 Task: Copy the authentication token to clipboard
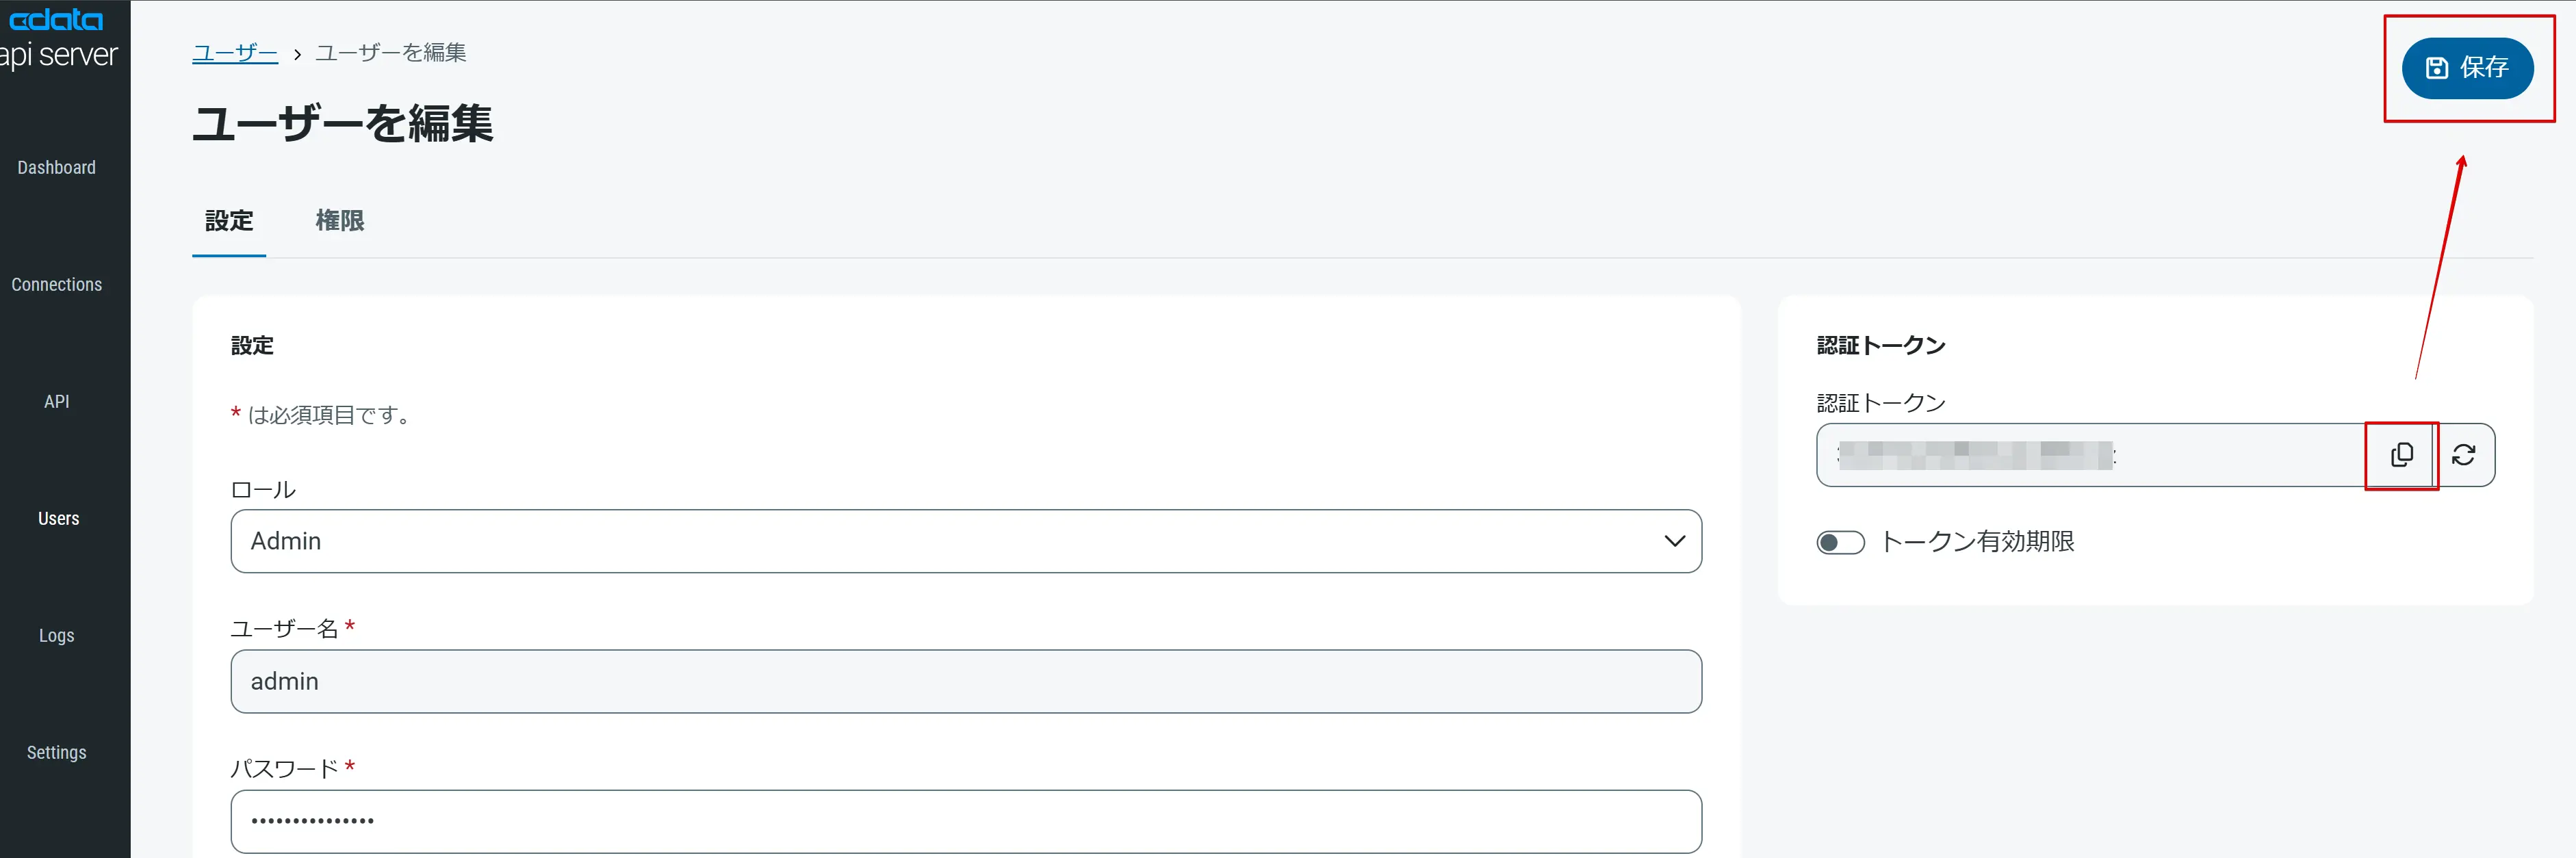[x=2401, y=455]
